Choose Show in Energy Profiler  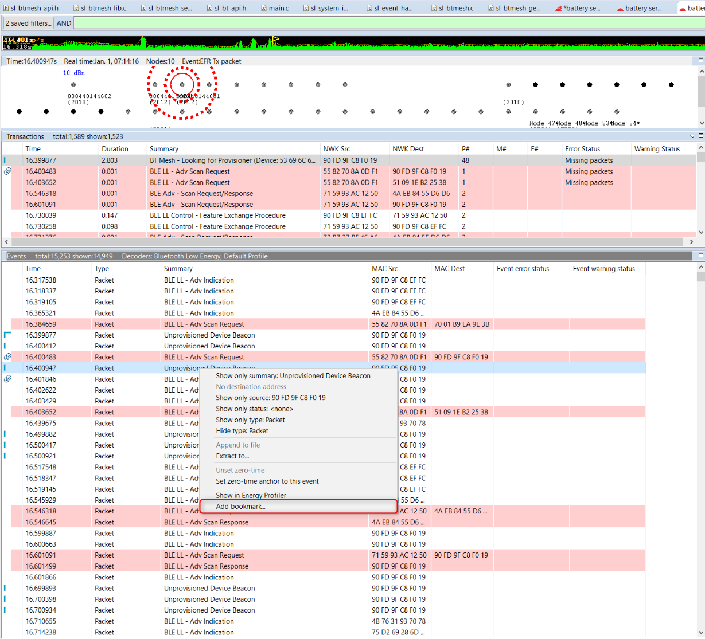click(x=251, y=495)
